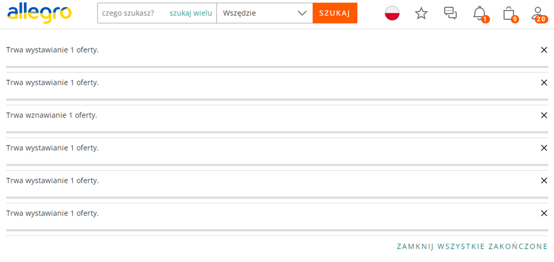The width and height of the screenshot is (554, 262).
Task: Close the fifth 'Trwa wystawianie' notification
Action: point(544,181)
